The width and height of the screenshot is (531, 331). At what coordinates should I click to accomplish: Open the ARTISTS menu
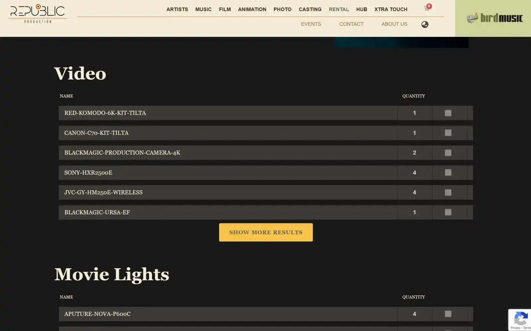(177, 9)
